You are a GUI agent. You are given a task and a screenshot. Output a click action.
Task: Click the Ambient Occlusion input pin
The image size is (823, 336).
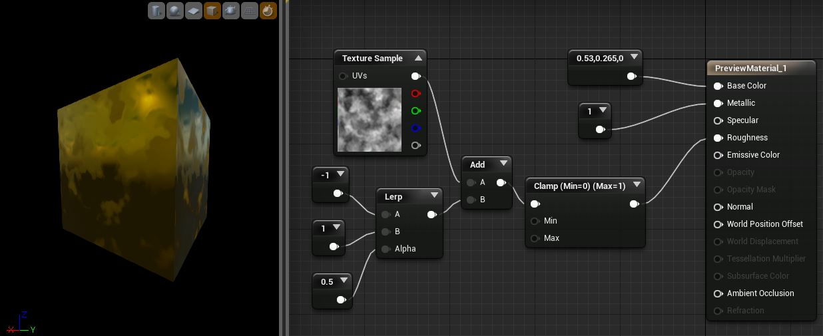[718, 293]
